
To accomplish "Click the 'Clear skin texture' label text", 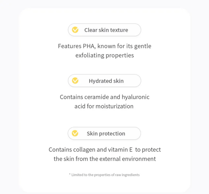I will click(106, 30).
